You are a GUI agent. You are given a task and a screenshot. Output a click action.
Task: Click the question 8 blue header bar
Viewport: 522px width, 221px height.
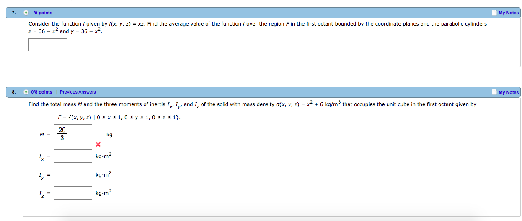(263, 92)
